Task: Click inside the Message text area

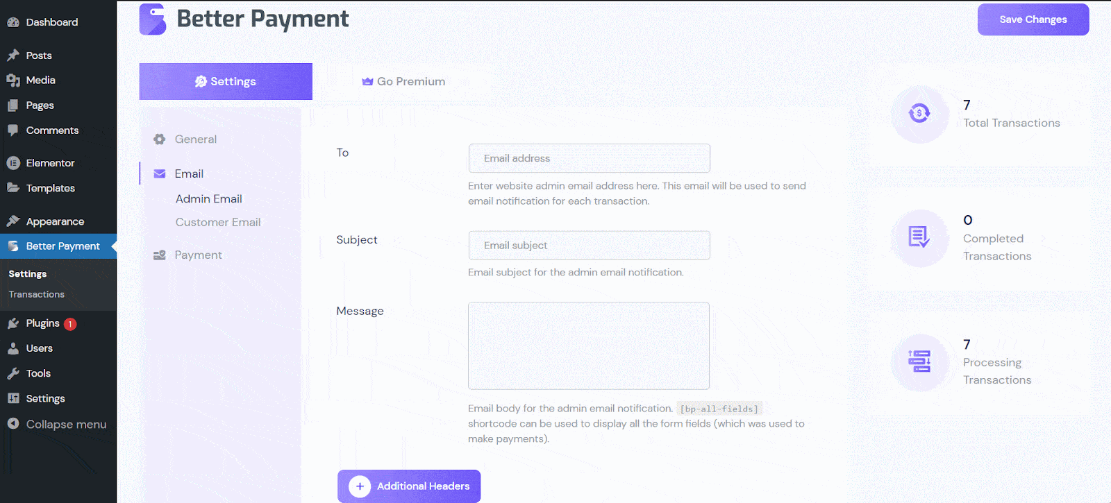Action: click(589, 346)
